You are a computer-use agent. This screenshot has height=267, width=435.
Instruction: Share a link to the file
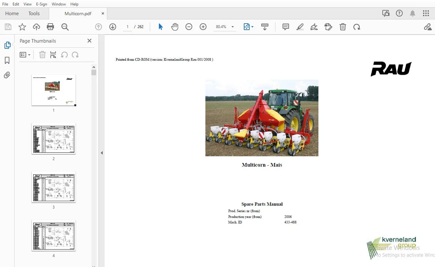click(428, 27)
